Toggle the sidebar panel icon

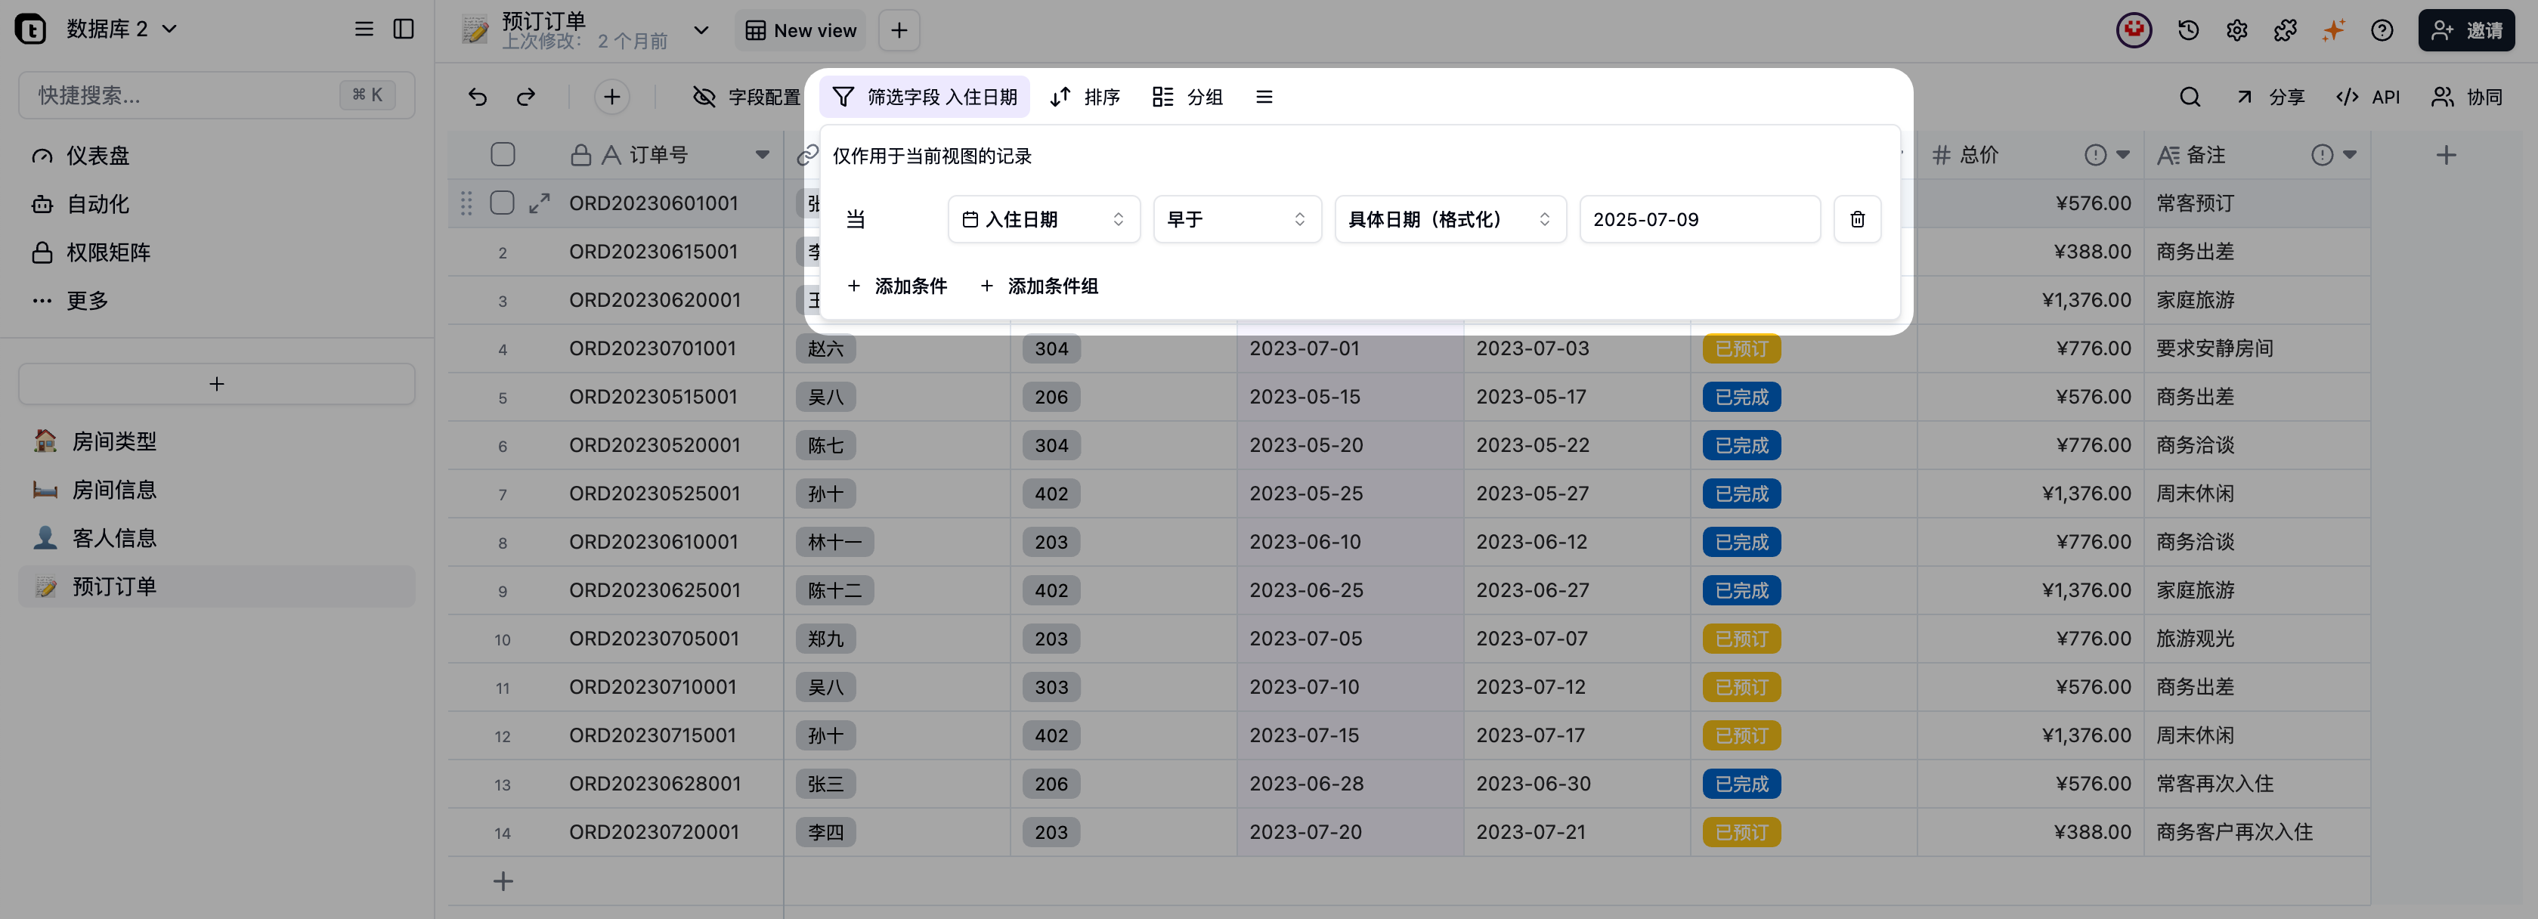(403, 29)
